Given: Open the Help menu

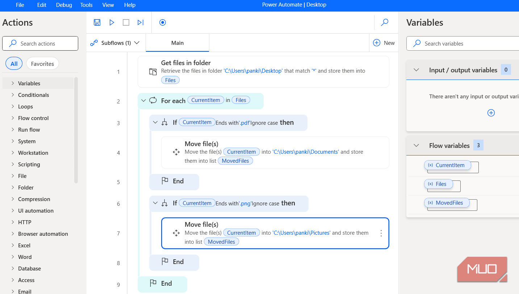Looking at the screenshot, I should coord(130,5).
